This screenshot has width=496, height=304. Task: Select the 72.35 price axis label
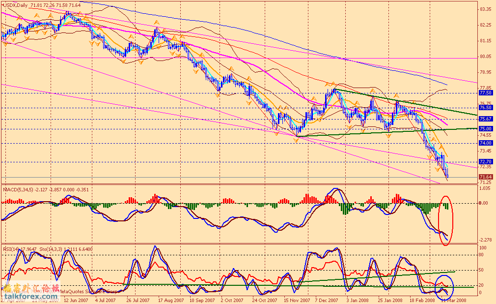[486, 167]
